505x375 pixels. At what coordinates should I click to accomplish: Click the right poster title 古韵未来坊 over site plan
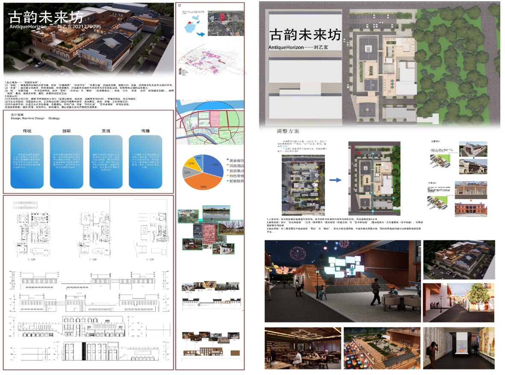pyautogui.click(x=305, y=35)
